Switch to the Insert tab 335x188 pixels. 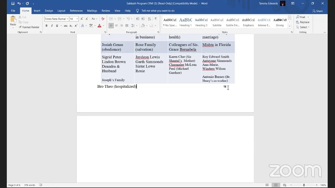pos(37,11)
